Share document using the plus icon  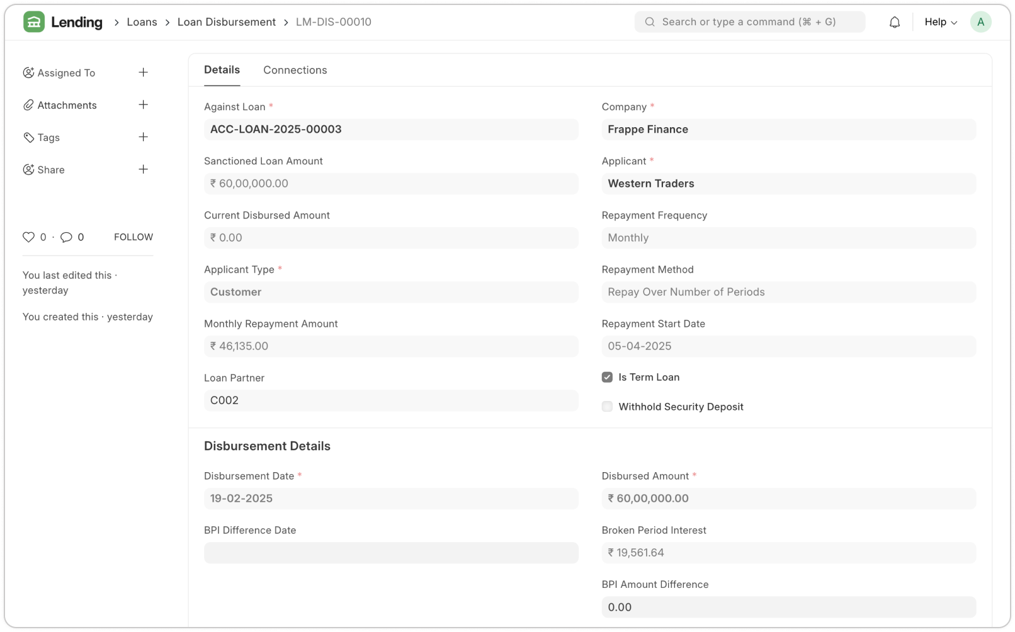(x=144, y=169)
